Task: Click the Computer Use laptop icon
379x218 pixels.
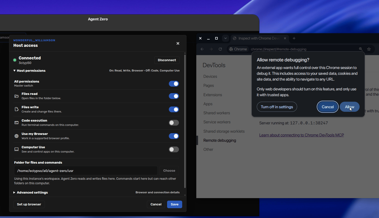Action: pyautogui.click(x=17, y=149)
